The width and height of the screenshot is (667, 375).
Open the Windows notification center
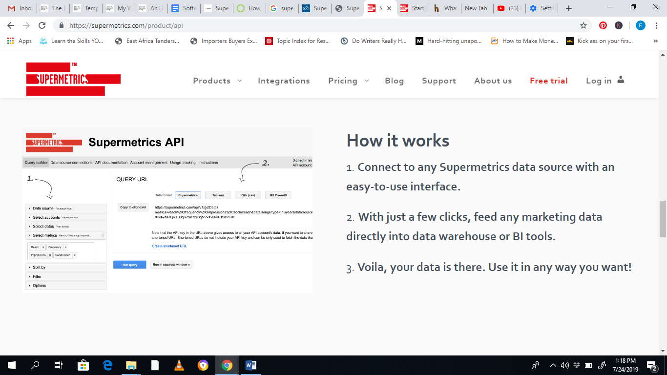[651, 365]
